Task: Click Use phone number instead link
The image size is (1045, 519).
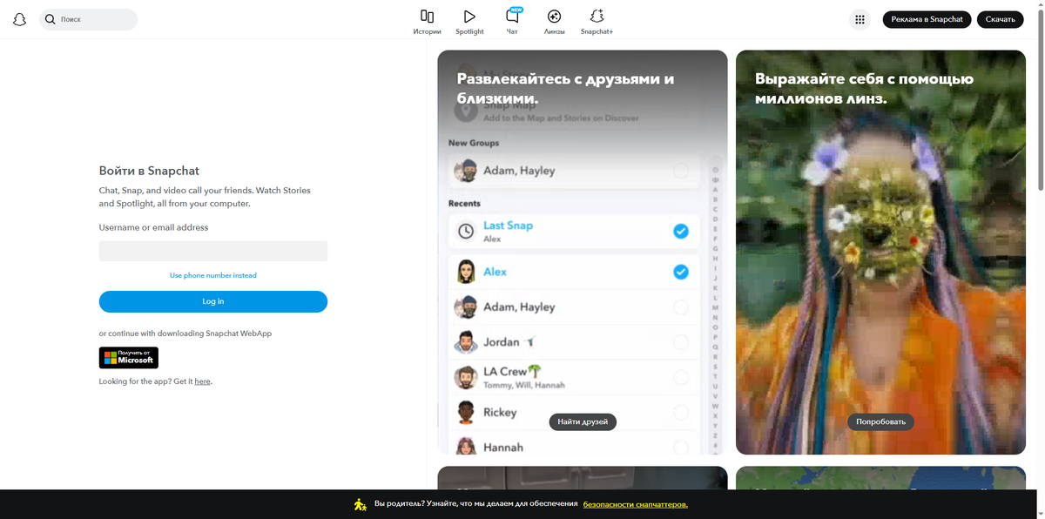Action: (x=213, y=275)
